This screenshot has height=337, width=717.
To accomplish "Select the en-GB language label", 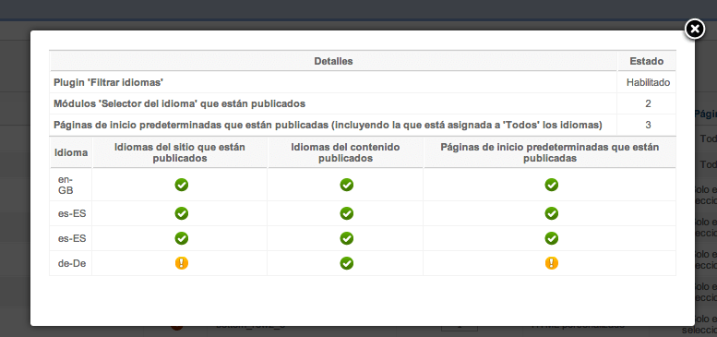I will (x=66, y=185).
